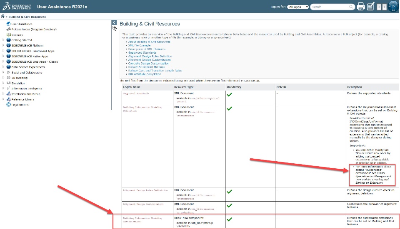The width and height of the screenshot is (400, 229).
Task: Expand the 3DEXPERIENCE Dashboard Apps node
Action: coord(3,51)
